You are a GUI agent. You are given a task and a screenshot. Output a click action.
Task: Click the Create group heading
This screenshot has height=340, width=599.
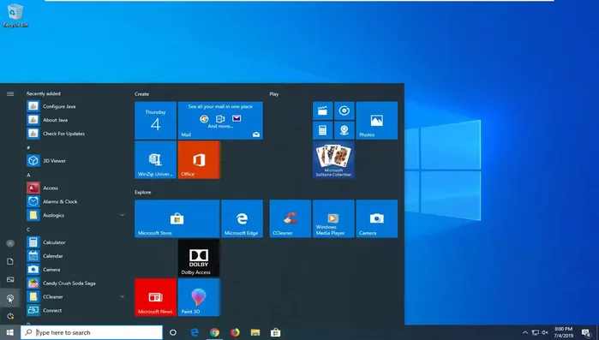click(141, 94)
